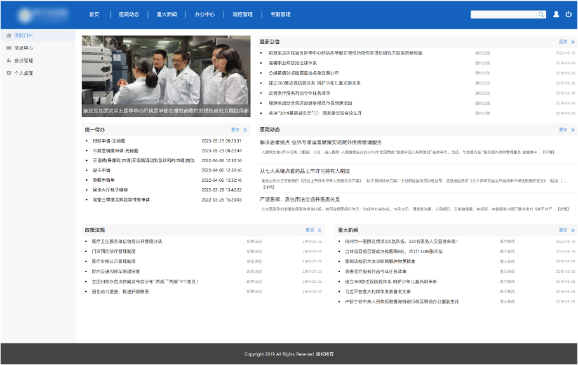The width and height of the screenshot is (578, 365).
Task: Open article 从七大关键点看药品上市许可持有人制度
Action: [x=305, y=171]
